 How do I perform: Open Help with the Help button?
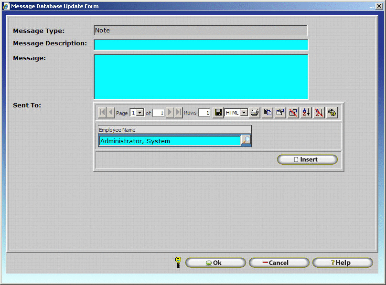pos(342,263)
